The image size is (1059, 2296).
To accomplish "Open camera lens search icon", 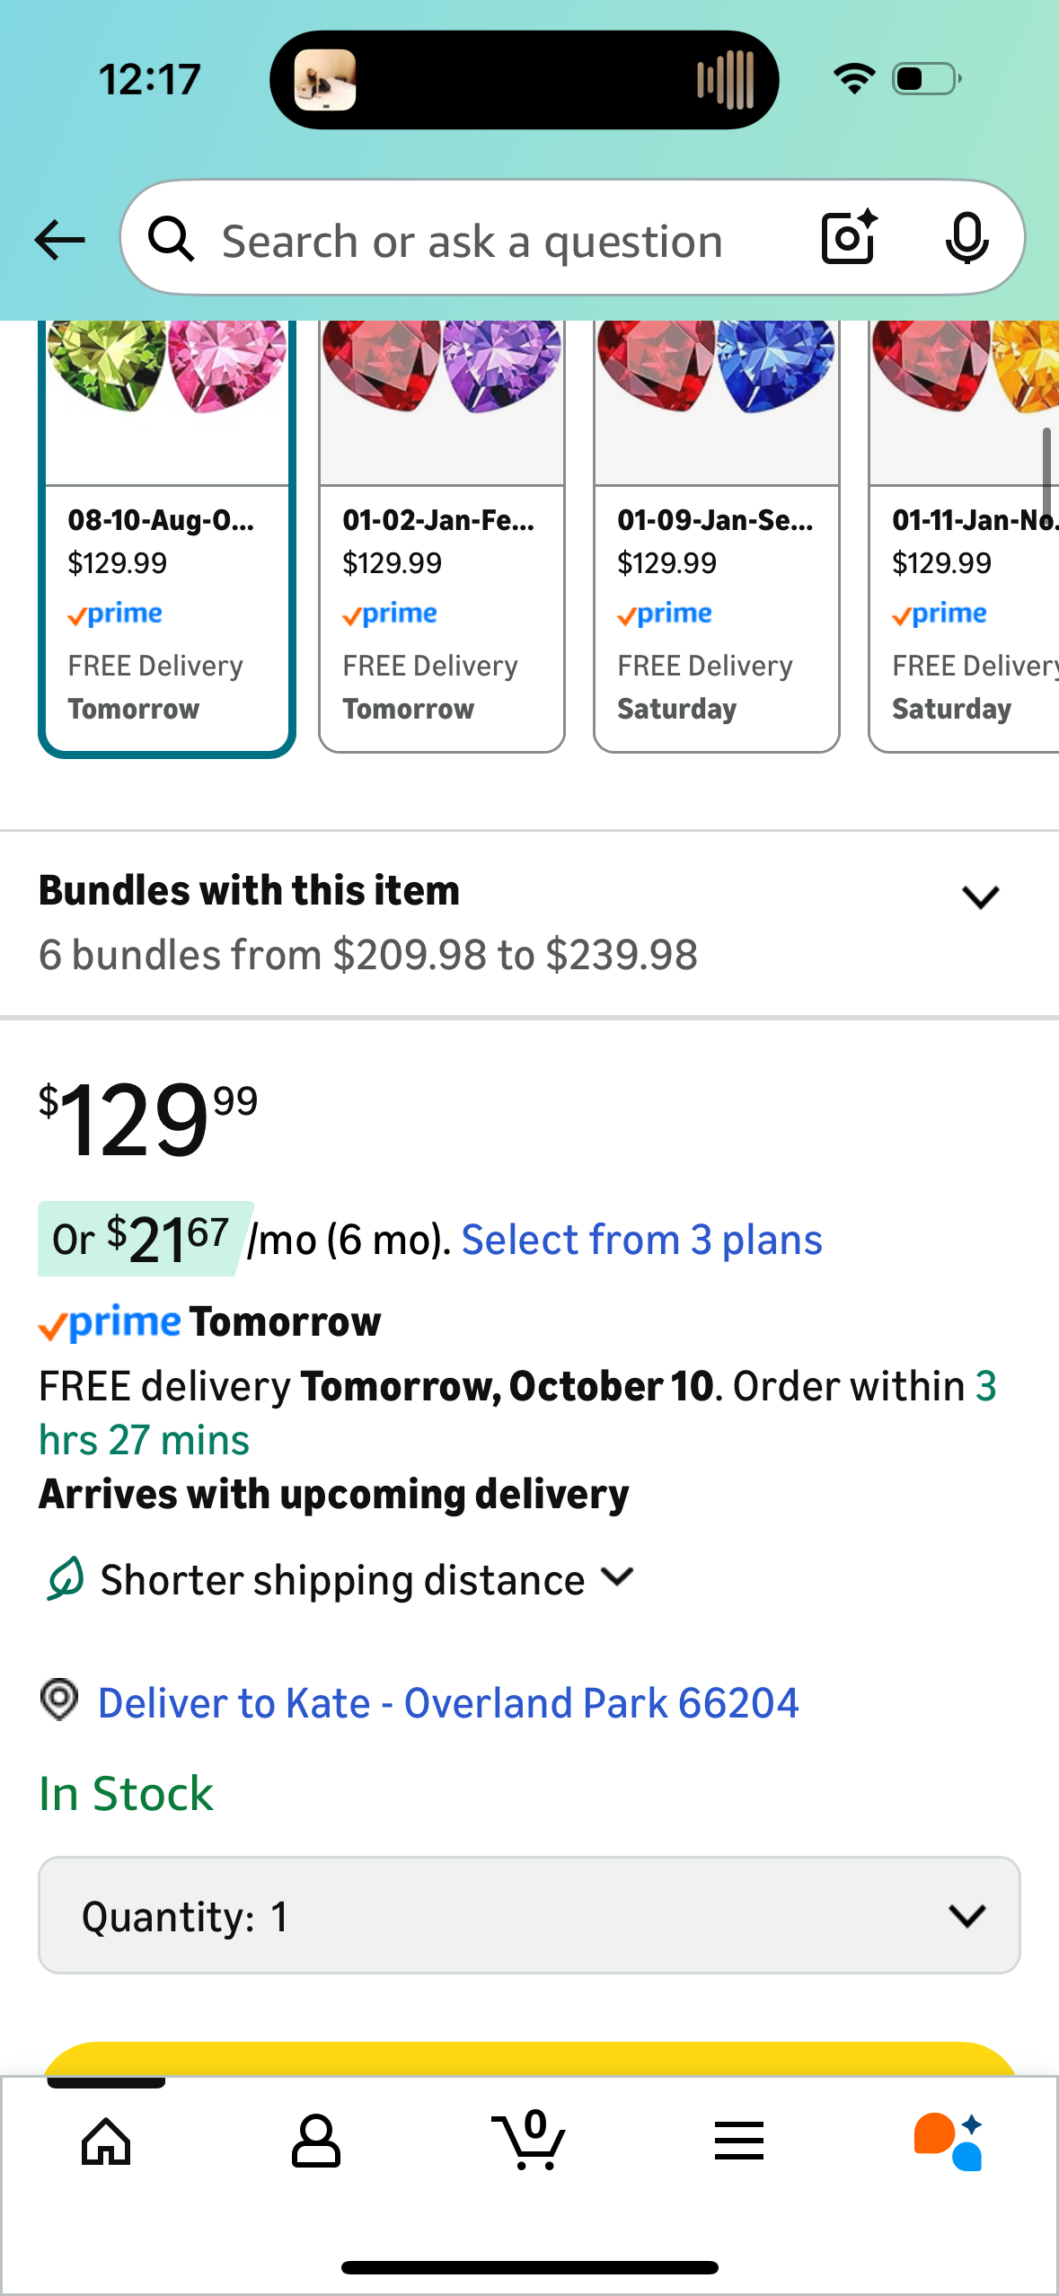I will [849, 238].
